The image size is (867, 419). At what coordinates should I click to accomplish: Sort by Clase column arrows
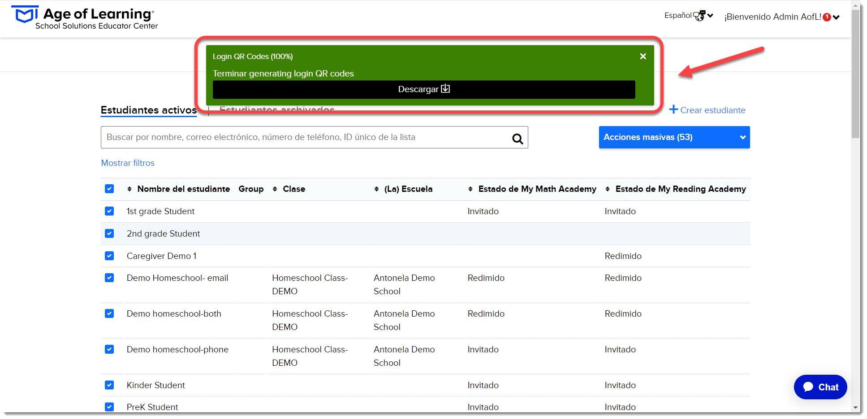(x=275, y=189)
